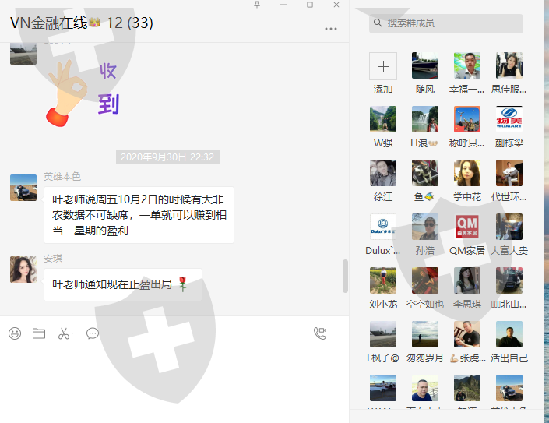The width and height of the screenshot is (549, 423).
Task: Add a new member with 添加 button
Action: click(x=383, y=66)
